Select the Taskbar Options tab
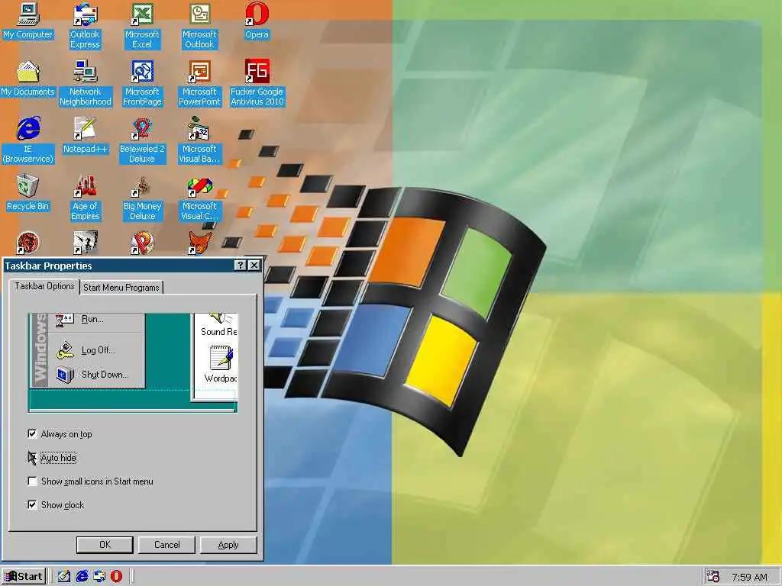The height and width of the screenshot is (586, 782). [x=44, y=286]
